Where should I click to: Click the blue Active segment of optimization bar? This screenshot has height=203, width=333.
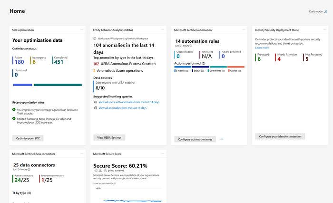point(22,85)
